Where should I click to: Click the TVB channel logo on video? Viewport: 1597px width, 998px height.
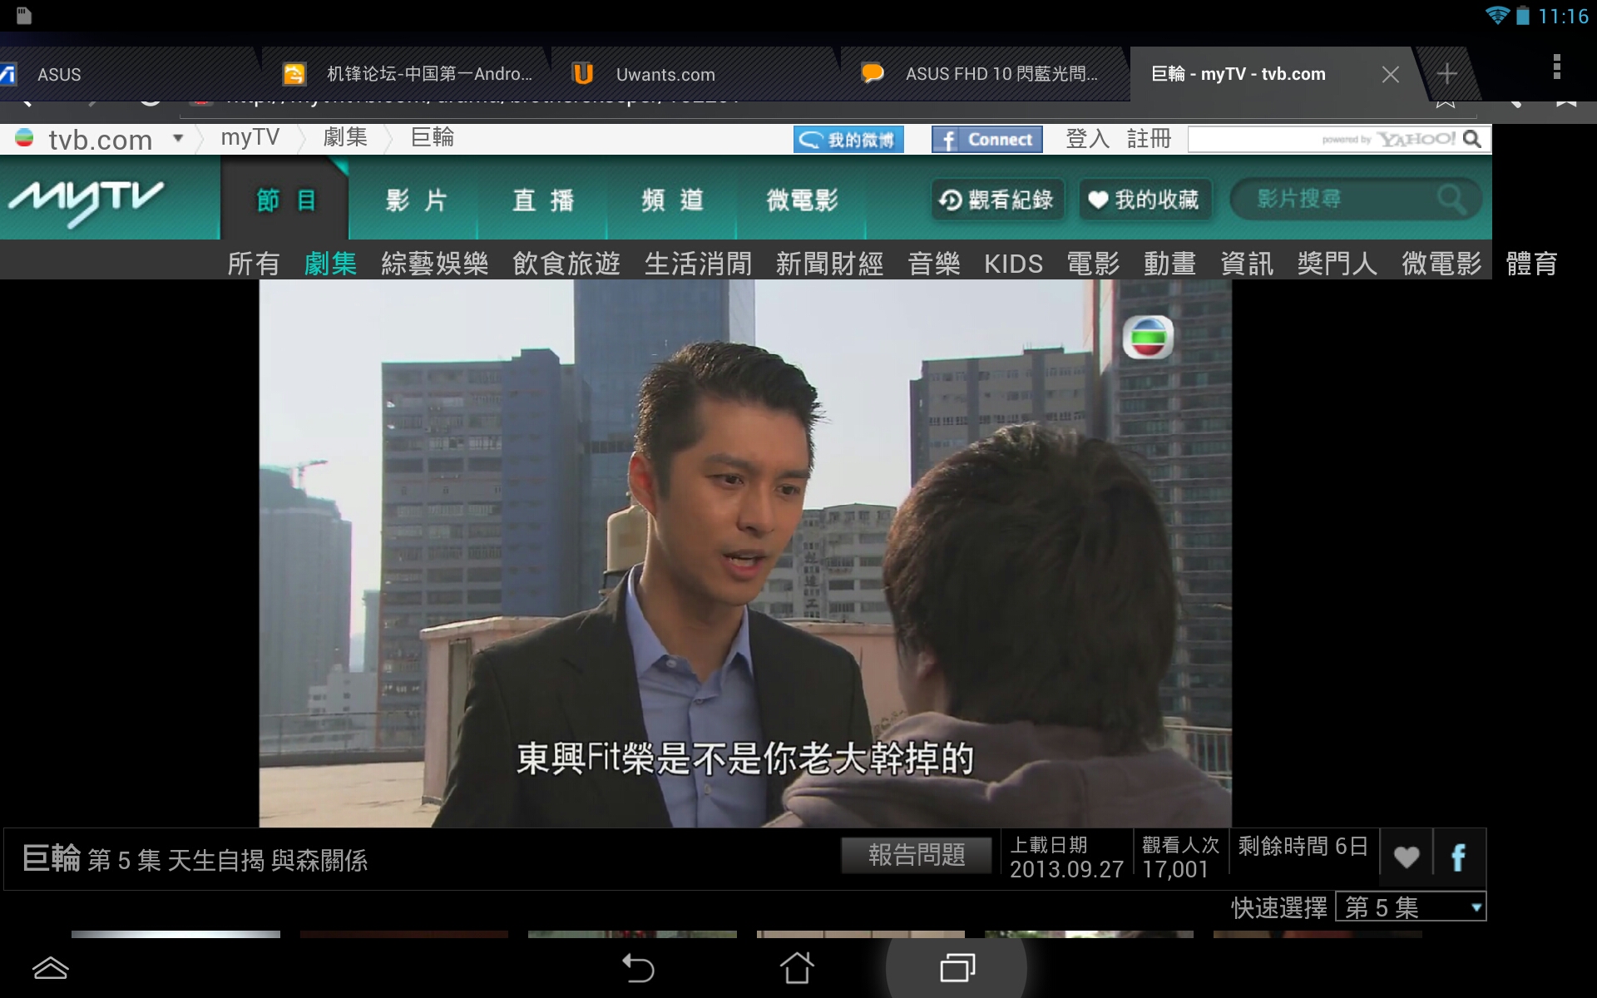point(1148,338)
